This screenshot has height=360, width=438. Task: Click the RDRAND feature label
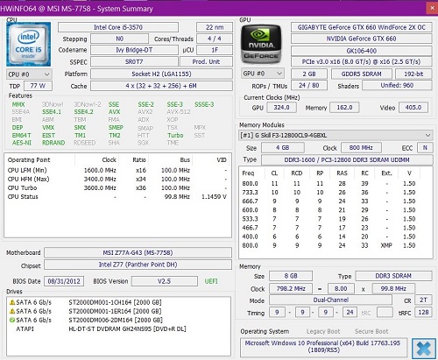click(53, 143)
